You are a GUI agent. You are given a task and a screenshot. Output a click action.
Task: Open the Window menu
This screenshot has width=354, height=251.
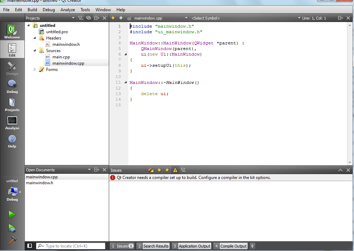point(103,10)
